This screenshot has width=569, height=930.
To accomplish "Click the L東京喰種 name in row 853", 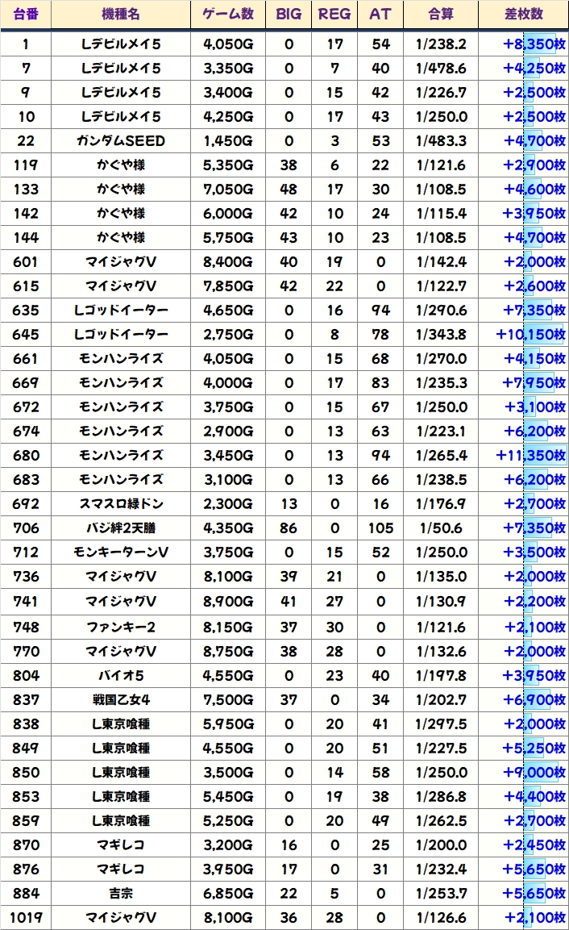I will [x=121, y=797].
